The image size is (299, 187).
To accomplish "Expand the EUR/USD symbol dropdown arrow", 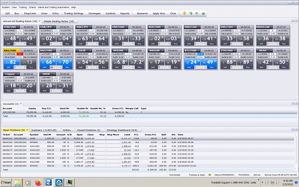I will tap(18, 27).
